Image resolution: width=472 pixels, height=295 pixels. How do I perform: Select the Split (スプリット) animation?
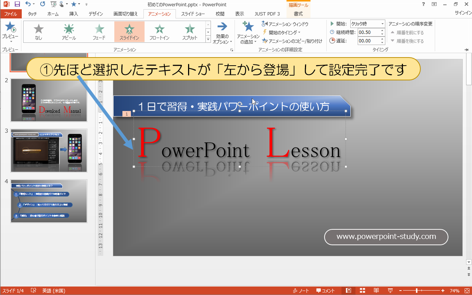click(x=190, y=31)
